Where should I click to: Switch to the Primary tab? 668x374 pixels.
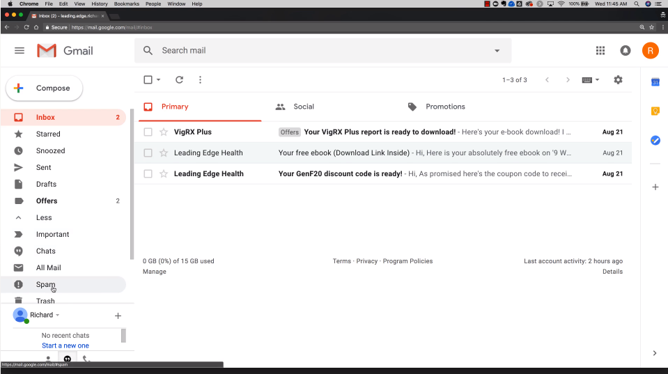click(x=200, y=107)
